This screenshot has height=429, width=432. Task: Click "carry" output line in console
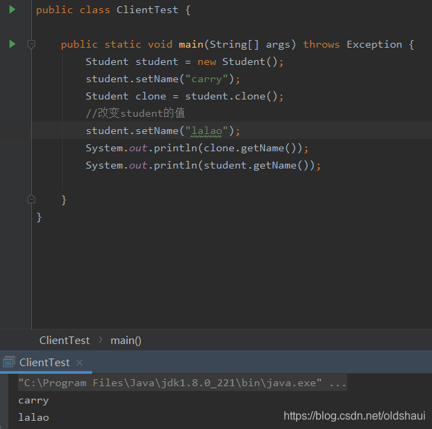(34, 401)
